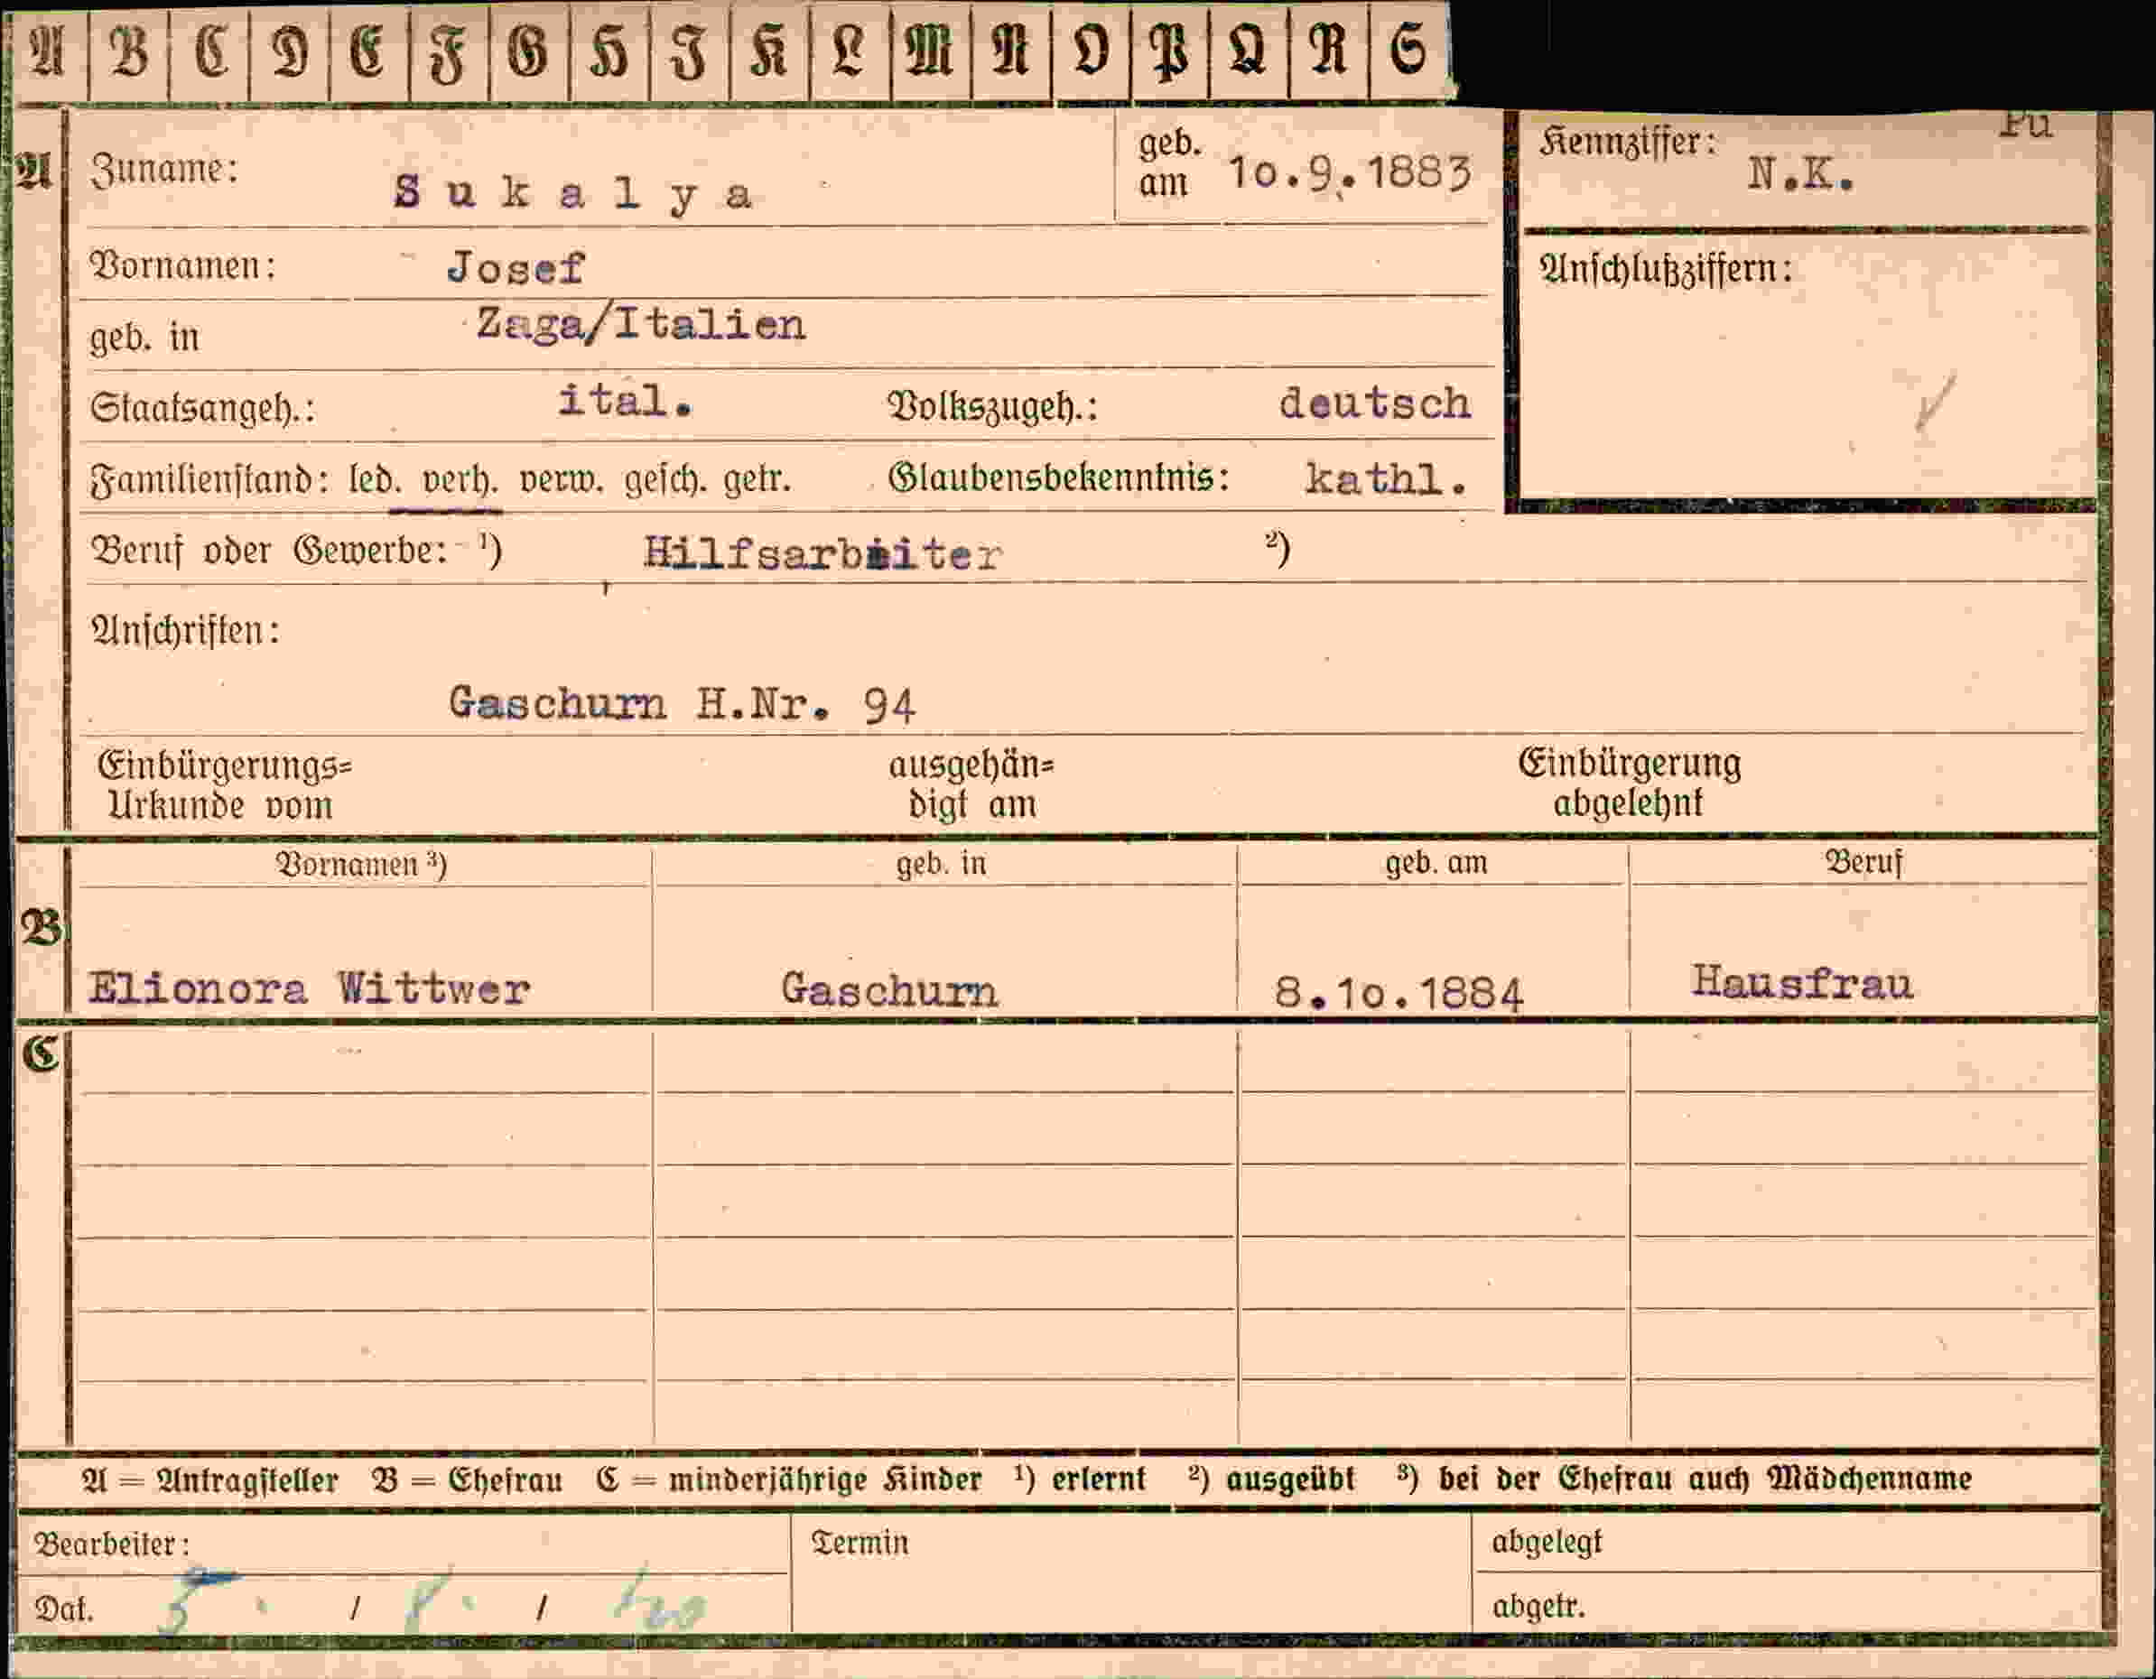Click the "Volkszugeh.:" label
2156x1679 pixels.
[993, 407]
